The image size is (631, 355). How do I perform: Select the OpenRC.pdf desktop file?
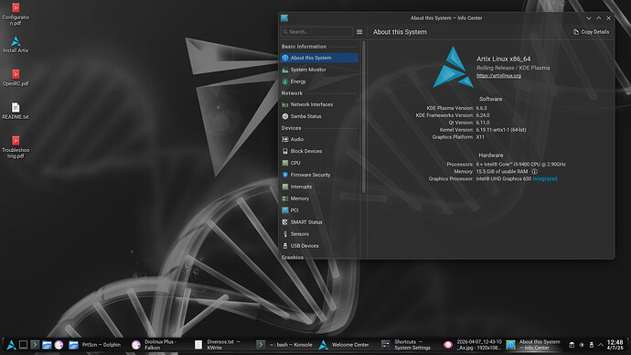tap(16, 78)
